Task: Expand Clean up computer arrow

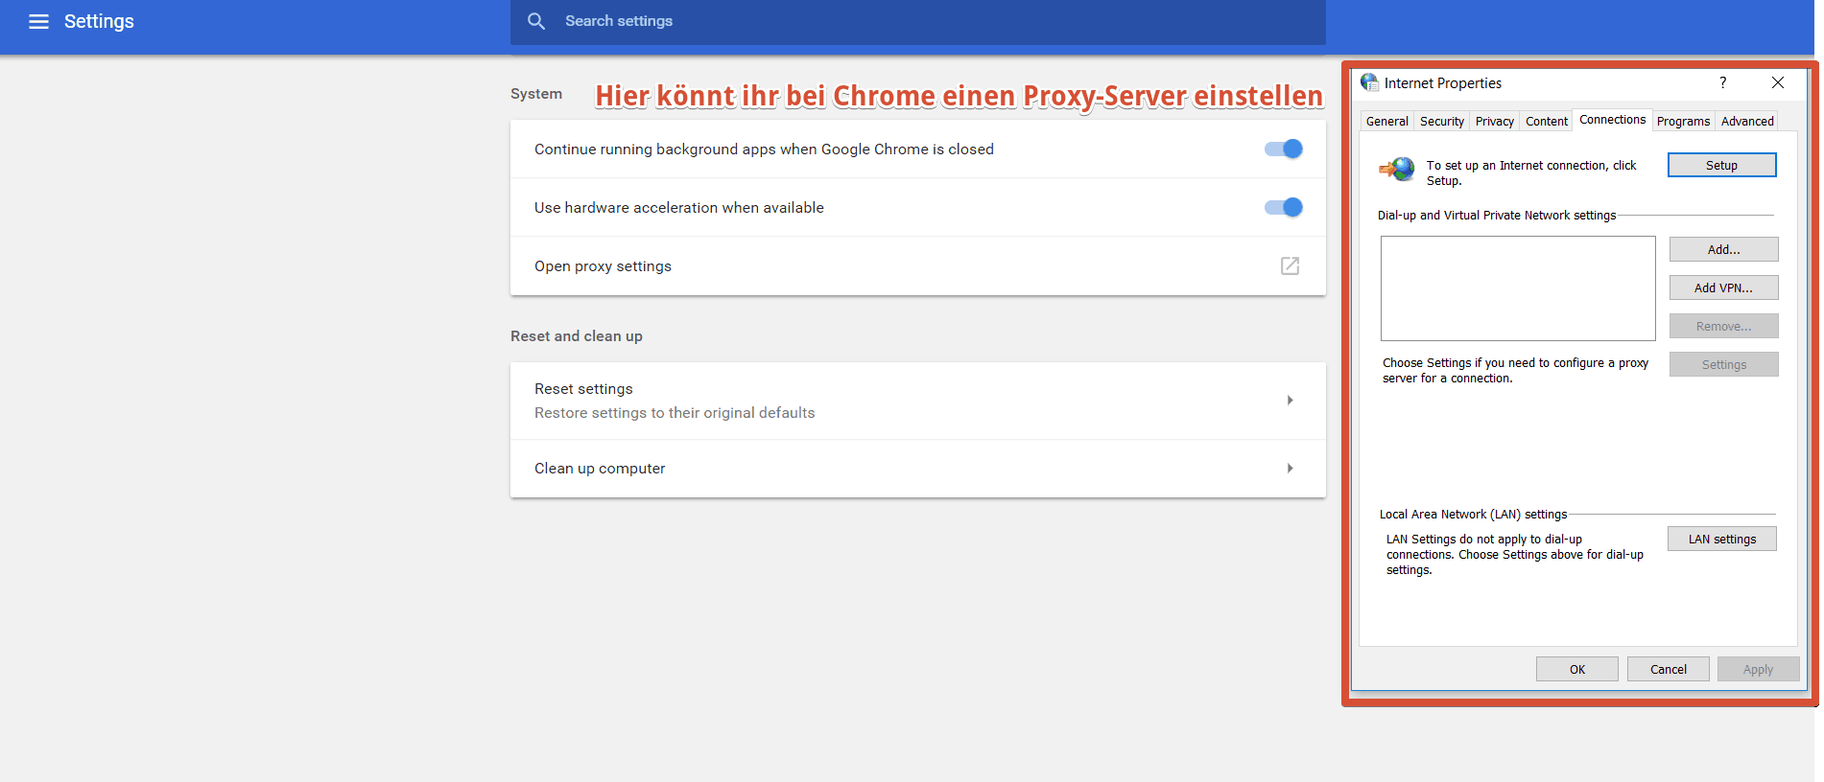Action: (1290, 469)
